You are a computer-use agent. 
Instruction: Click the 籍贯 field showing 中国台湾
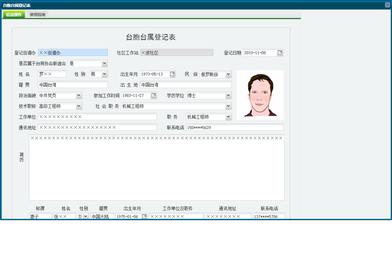click(x=72, y=85)
